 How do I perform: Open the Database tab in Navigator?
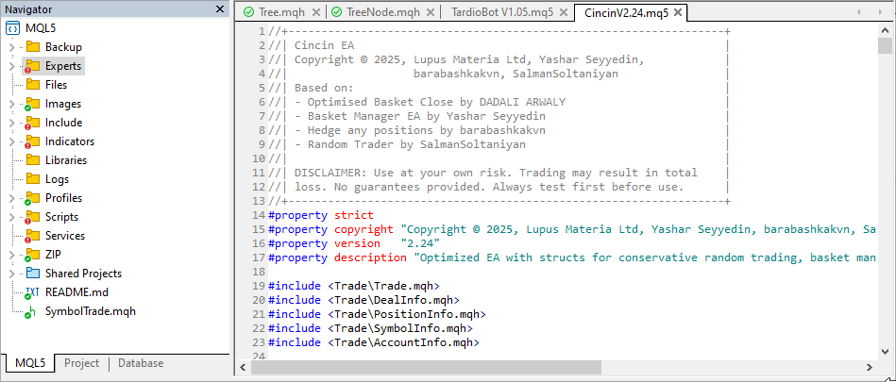[140, 363]
